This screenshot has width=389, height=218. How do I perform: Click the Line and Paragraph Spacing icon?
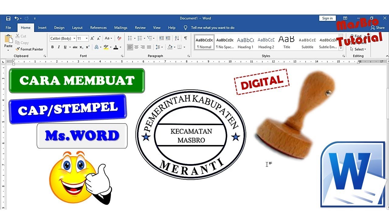click(x=158, y=47)
